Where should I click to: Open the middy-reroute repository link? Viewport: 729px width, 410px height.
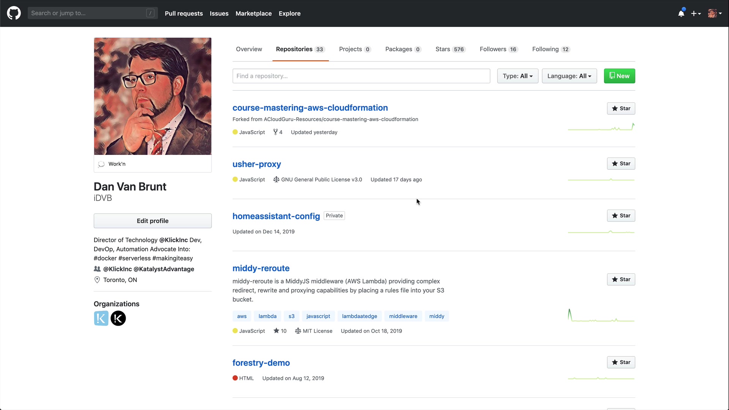[x=261, y=268]
